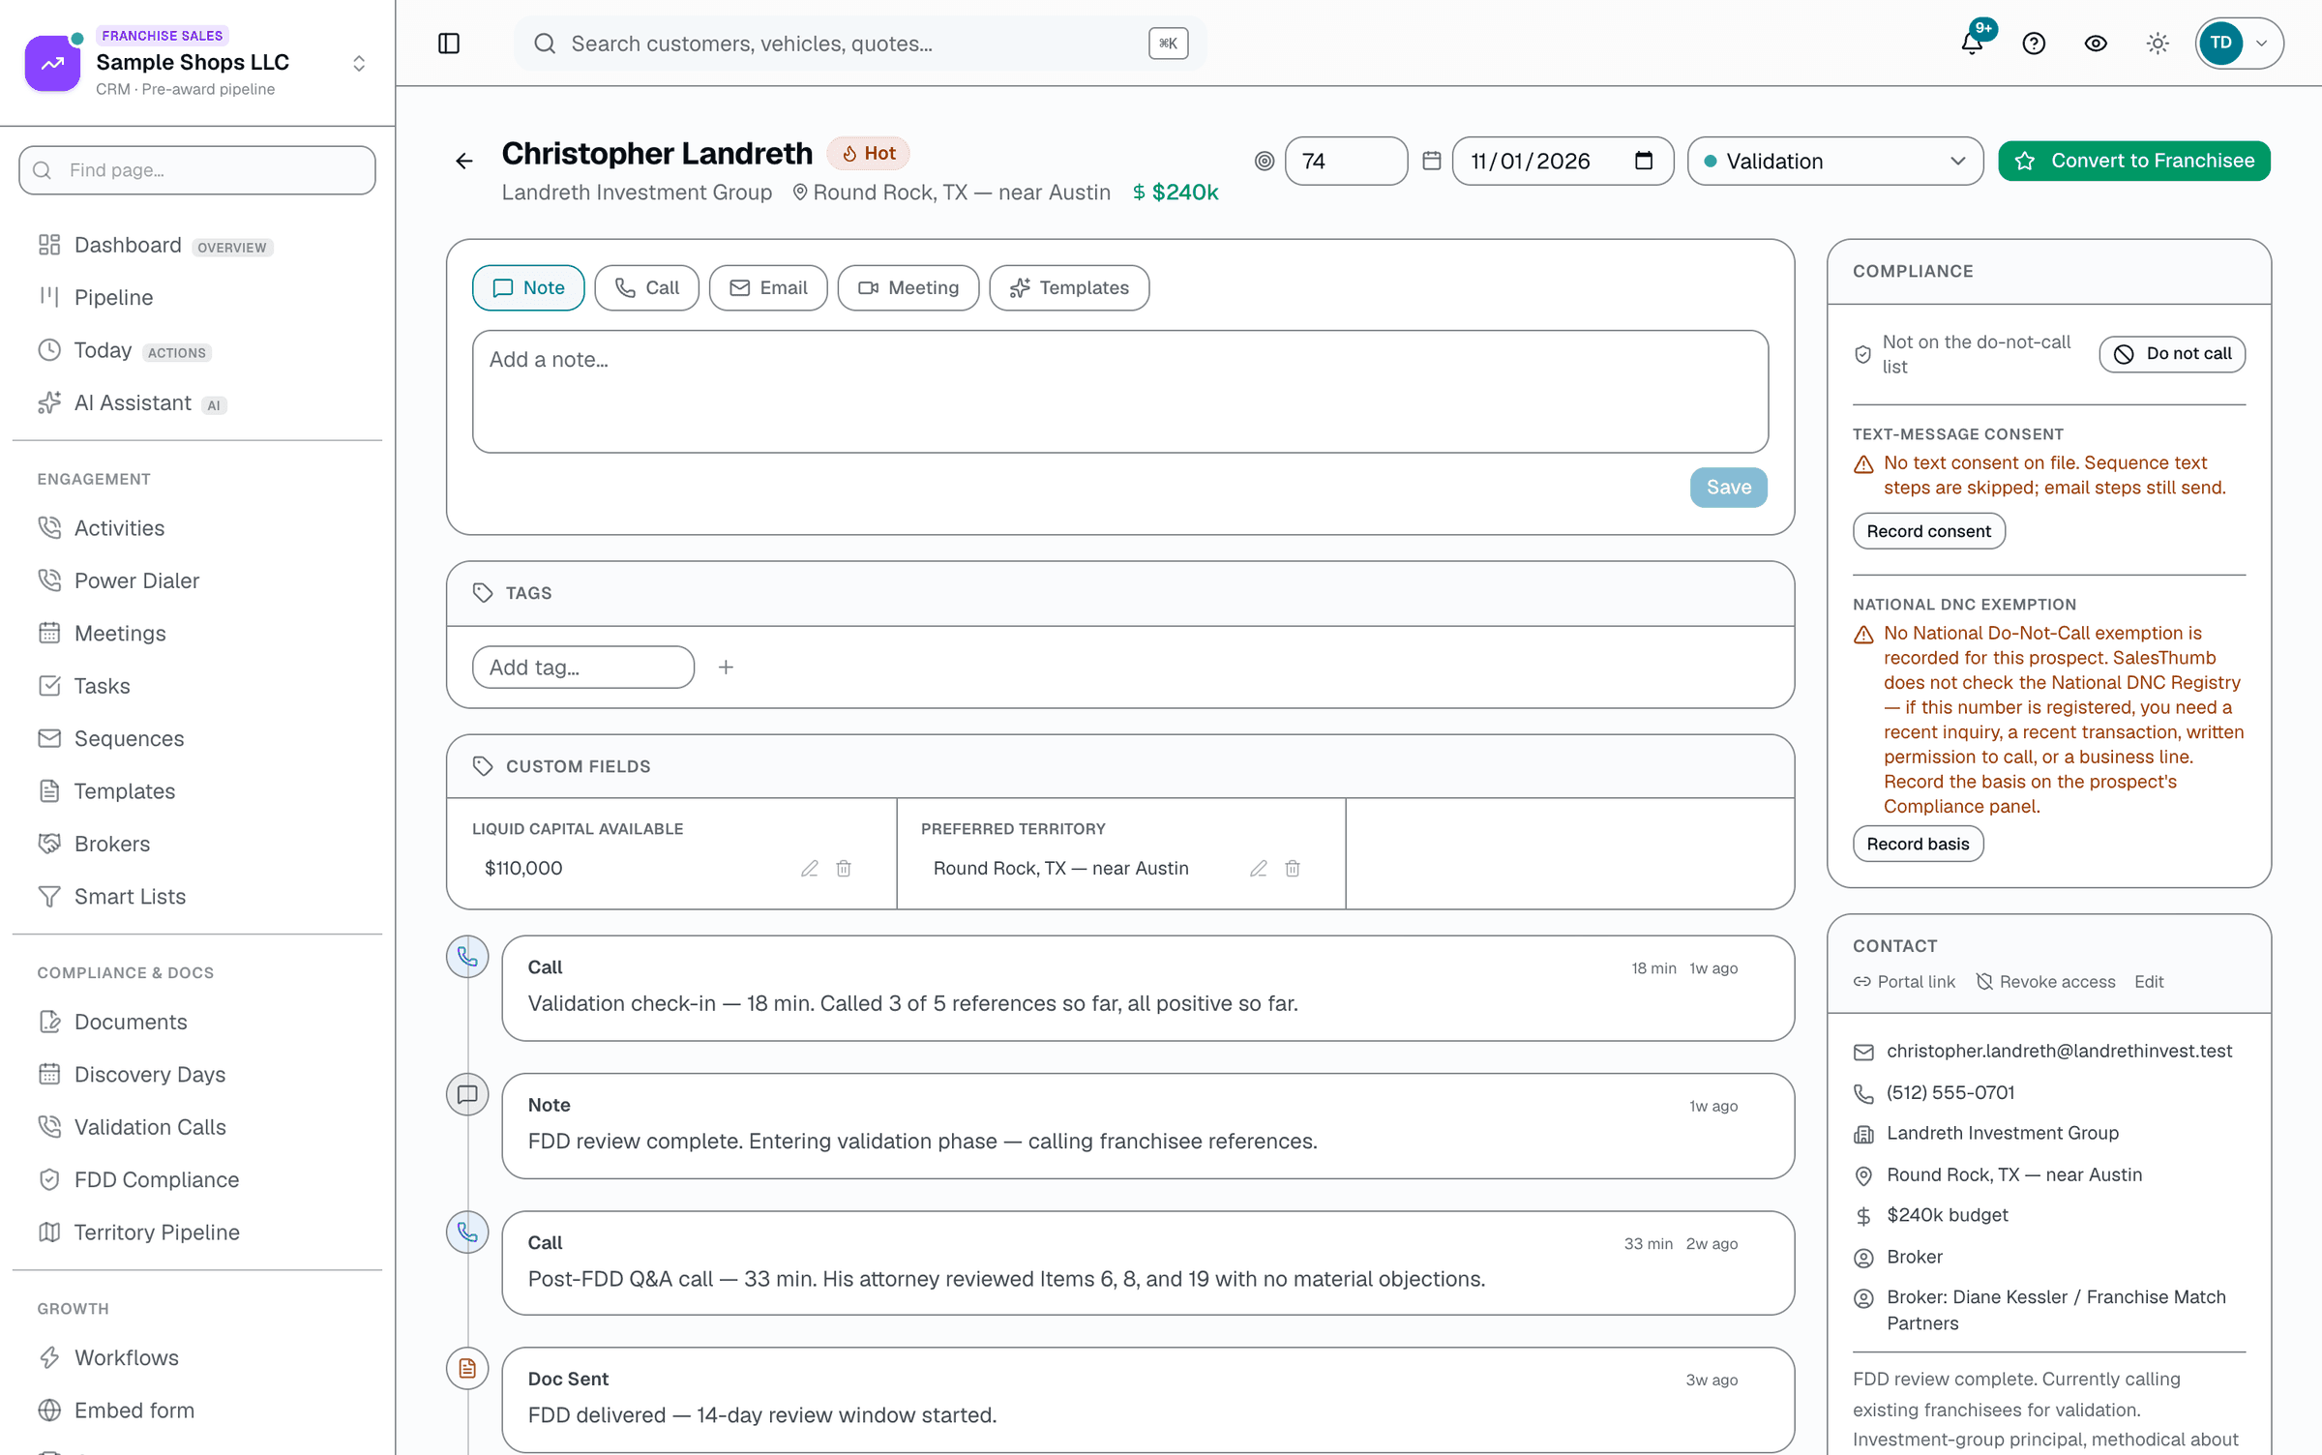Screen dimensions: 2322x1455
Task: Open the AI Assistant page
Action: (x=197, y=402)
